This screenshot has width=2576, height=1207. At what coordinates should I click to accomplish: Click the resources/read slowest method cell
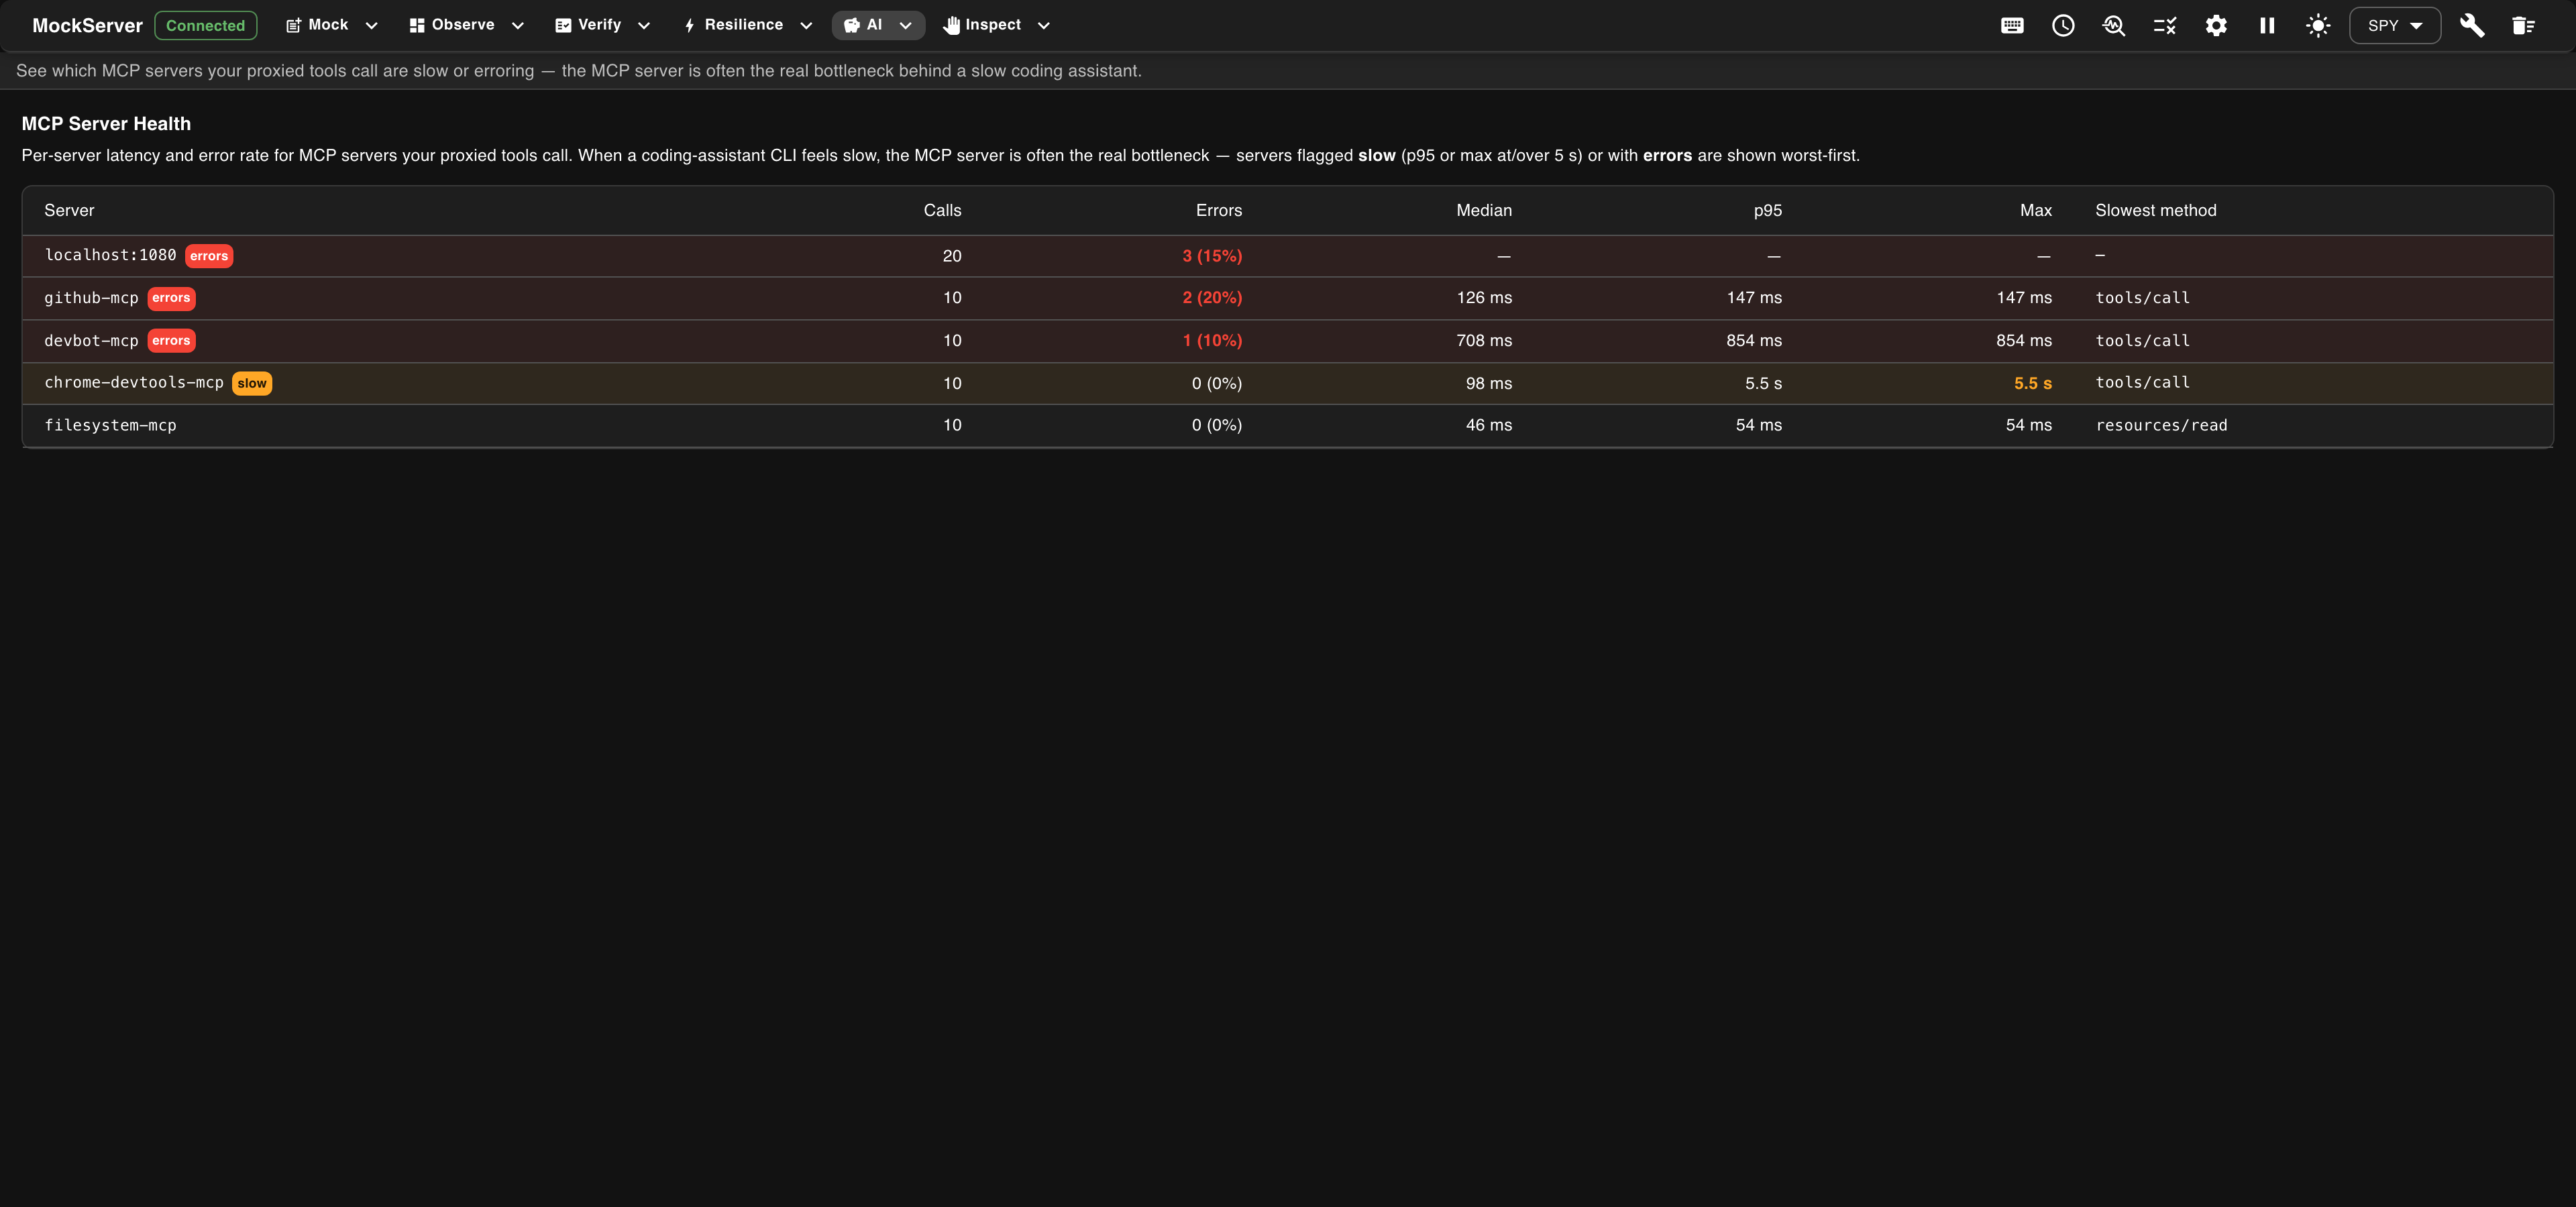click(x=2161, y=426)
